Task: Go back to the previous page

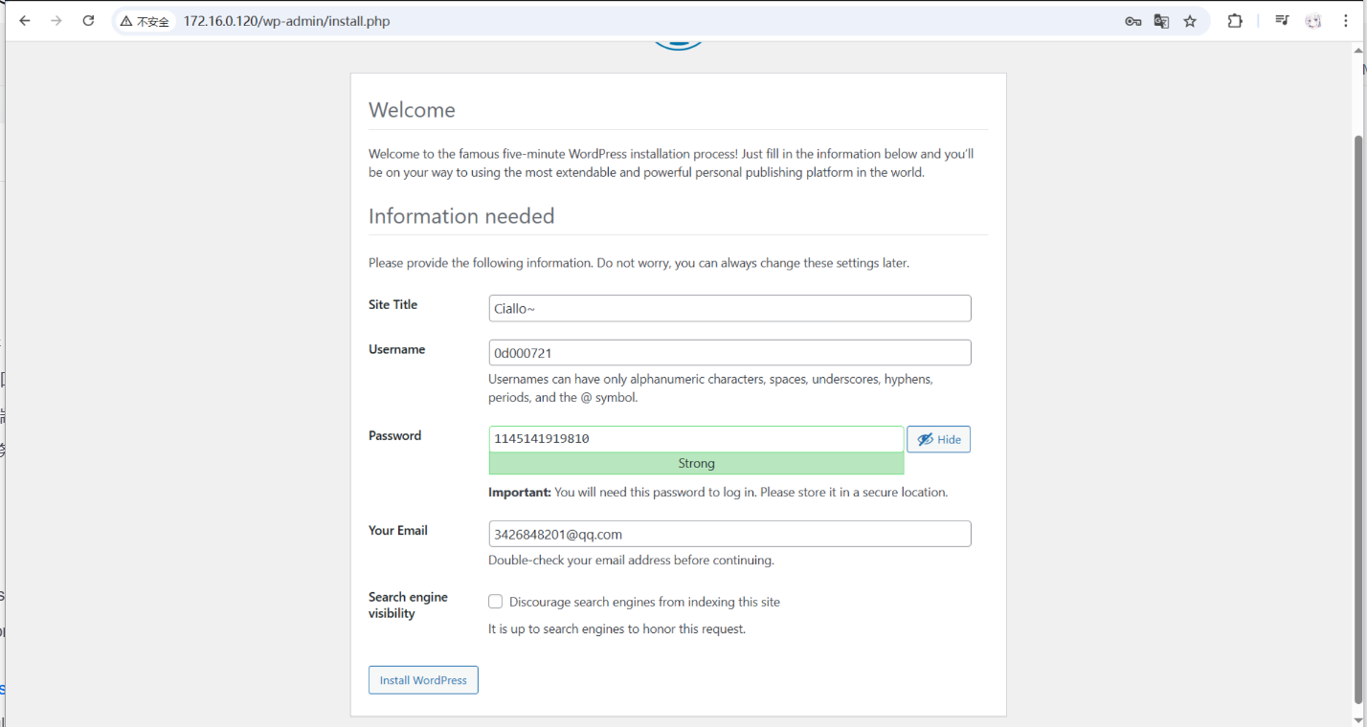Action: click(x=25, y=21)
